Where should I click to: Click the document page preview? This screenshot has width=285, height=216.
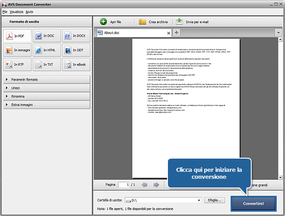click(x=186, y=108)
